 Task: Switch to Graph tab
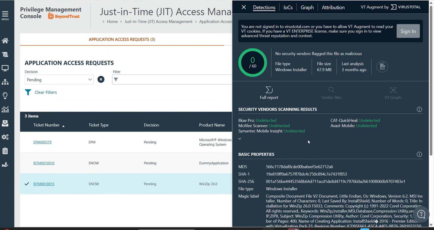(307, 7)
